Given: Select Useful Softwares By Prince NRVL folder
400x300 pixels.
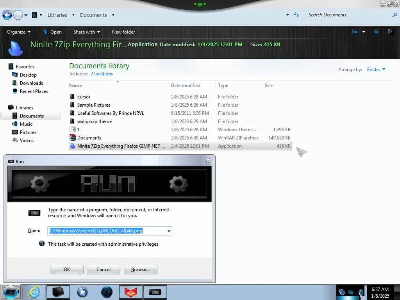Looking at the screenshot, I should [180, 113].
